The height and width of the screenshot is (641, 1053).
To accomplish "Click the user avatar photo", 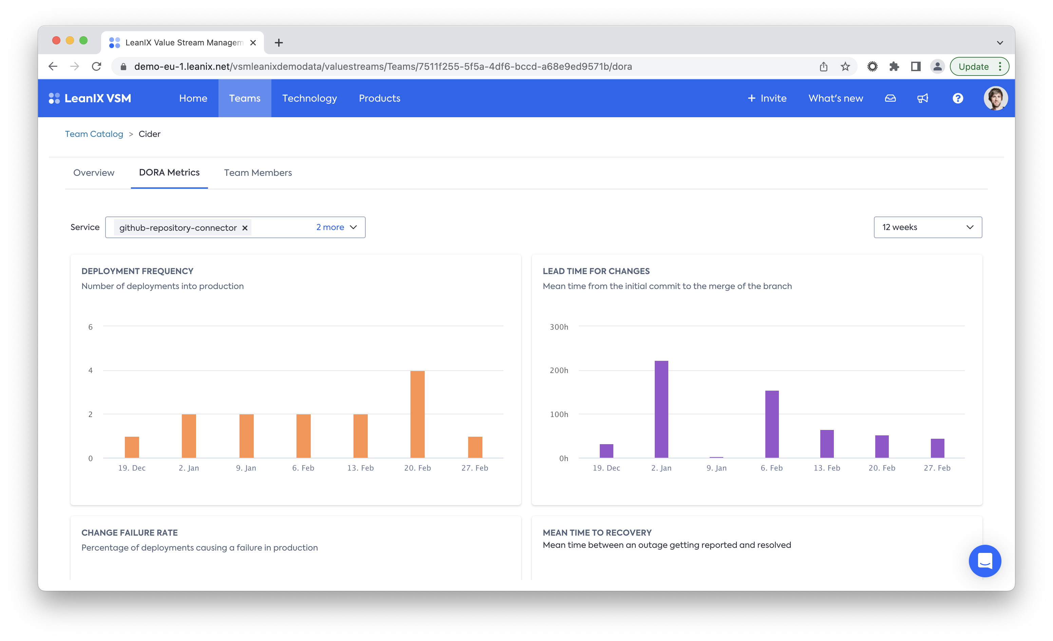I will point(995,99).
